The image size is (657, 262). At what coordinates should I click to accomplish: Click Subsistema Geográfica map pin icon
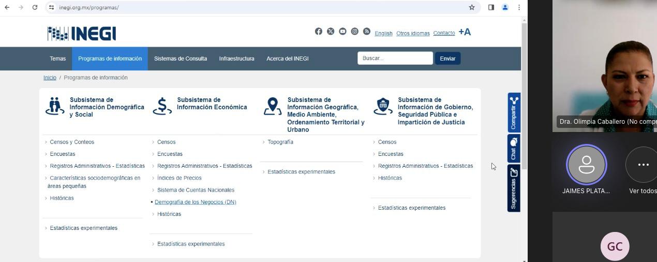pyautogui.click(x=273, y=106)
